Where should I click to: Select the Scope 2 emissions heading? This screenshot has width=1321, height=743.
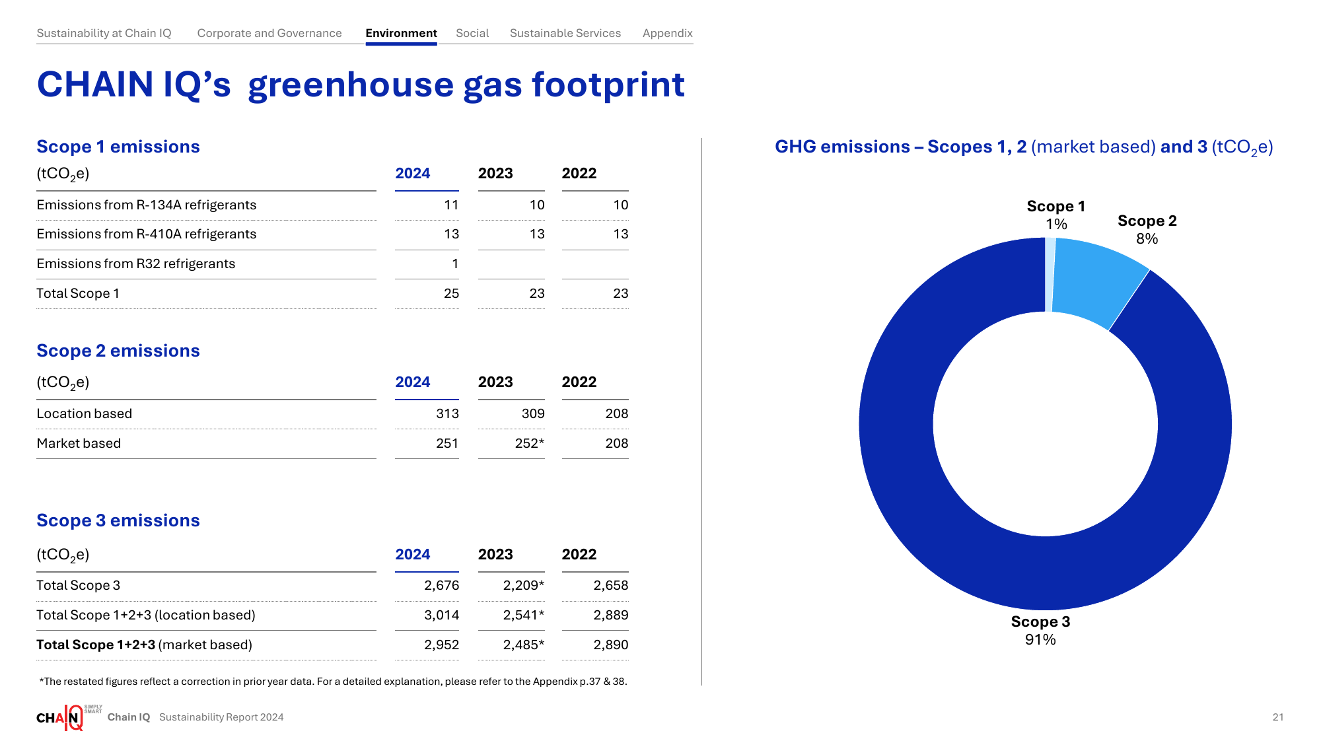(x=118, y=351)
